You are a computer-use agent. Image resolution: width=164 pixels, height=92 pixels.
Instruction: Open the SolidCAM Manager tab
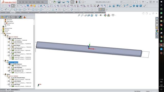click(x=25, y=17)
